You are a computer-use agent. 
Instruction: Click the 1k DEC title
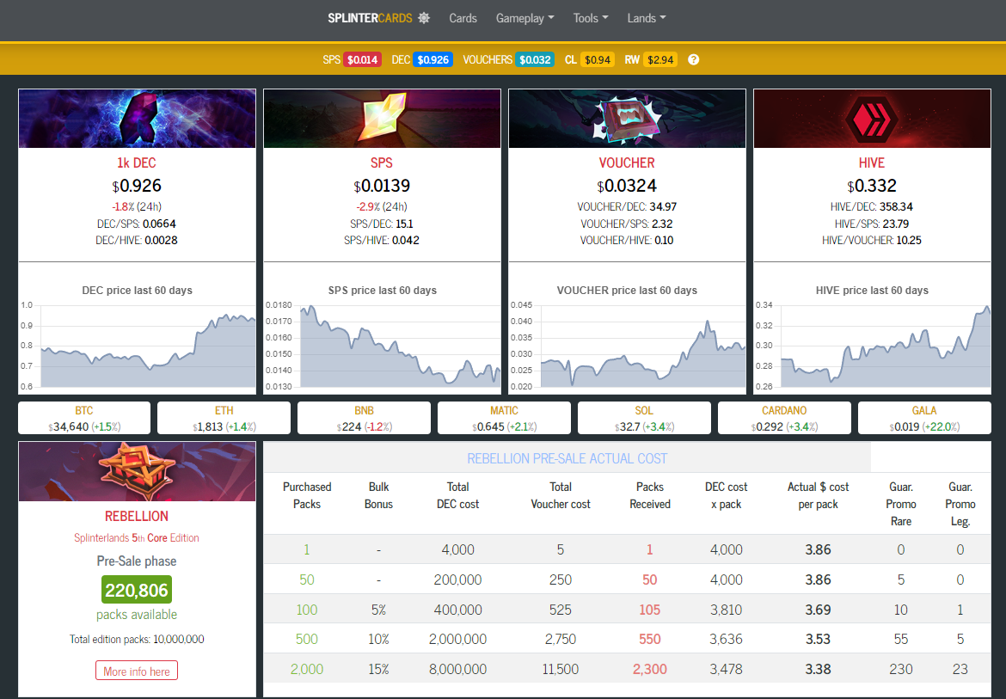(137, 162)
